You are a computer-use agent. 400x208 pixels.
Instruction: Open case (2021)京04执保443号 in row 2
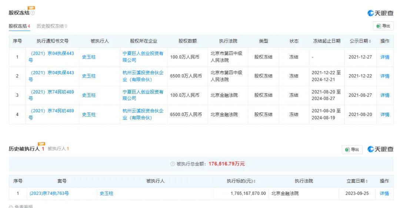tap(51, 76)
